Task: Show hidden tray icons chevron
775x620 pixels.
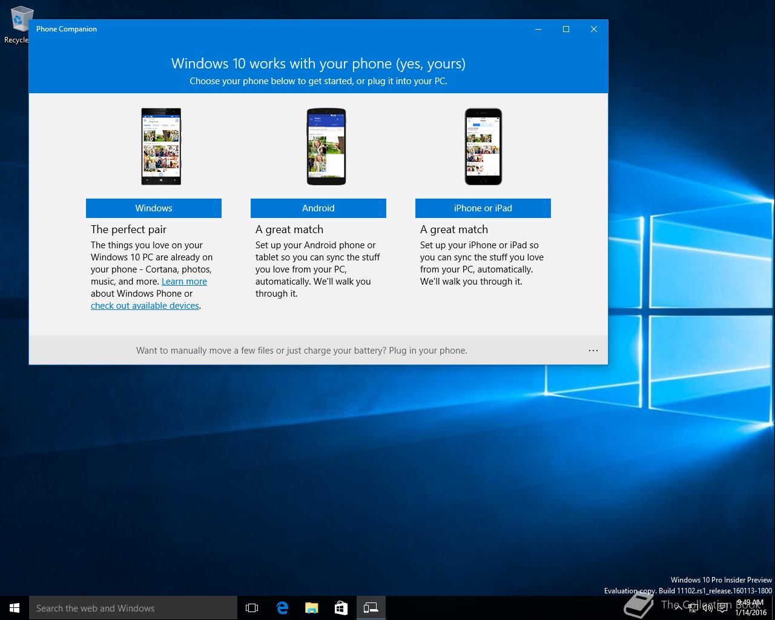Action: 679,608
